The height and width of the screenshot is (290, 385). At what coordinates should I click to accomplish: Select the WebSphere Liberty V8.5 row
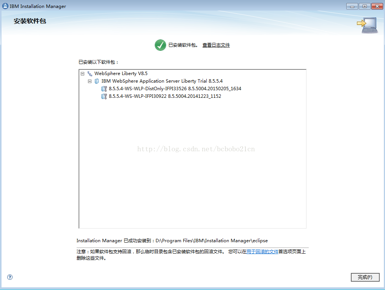pyautogui.click(x=121, y=74)
